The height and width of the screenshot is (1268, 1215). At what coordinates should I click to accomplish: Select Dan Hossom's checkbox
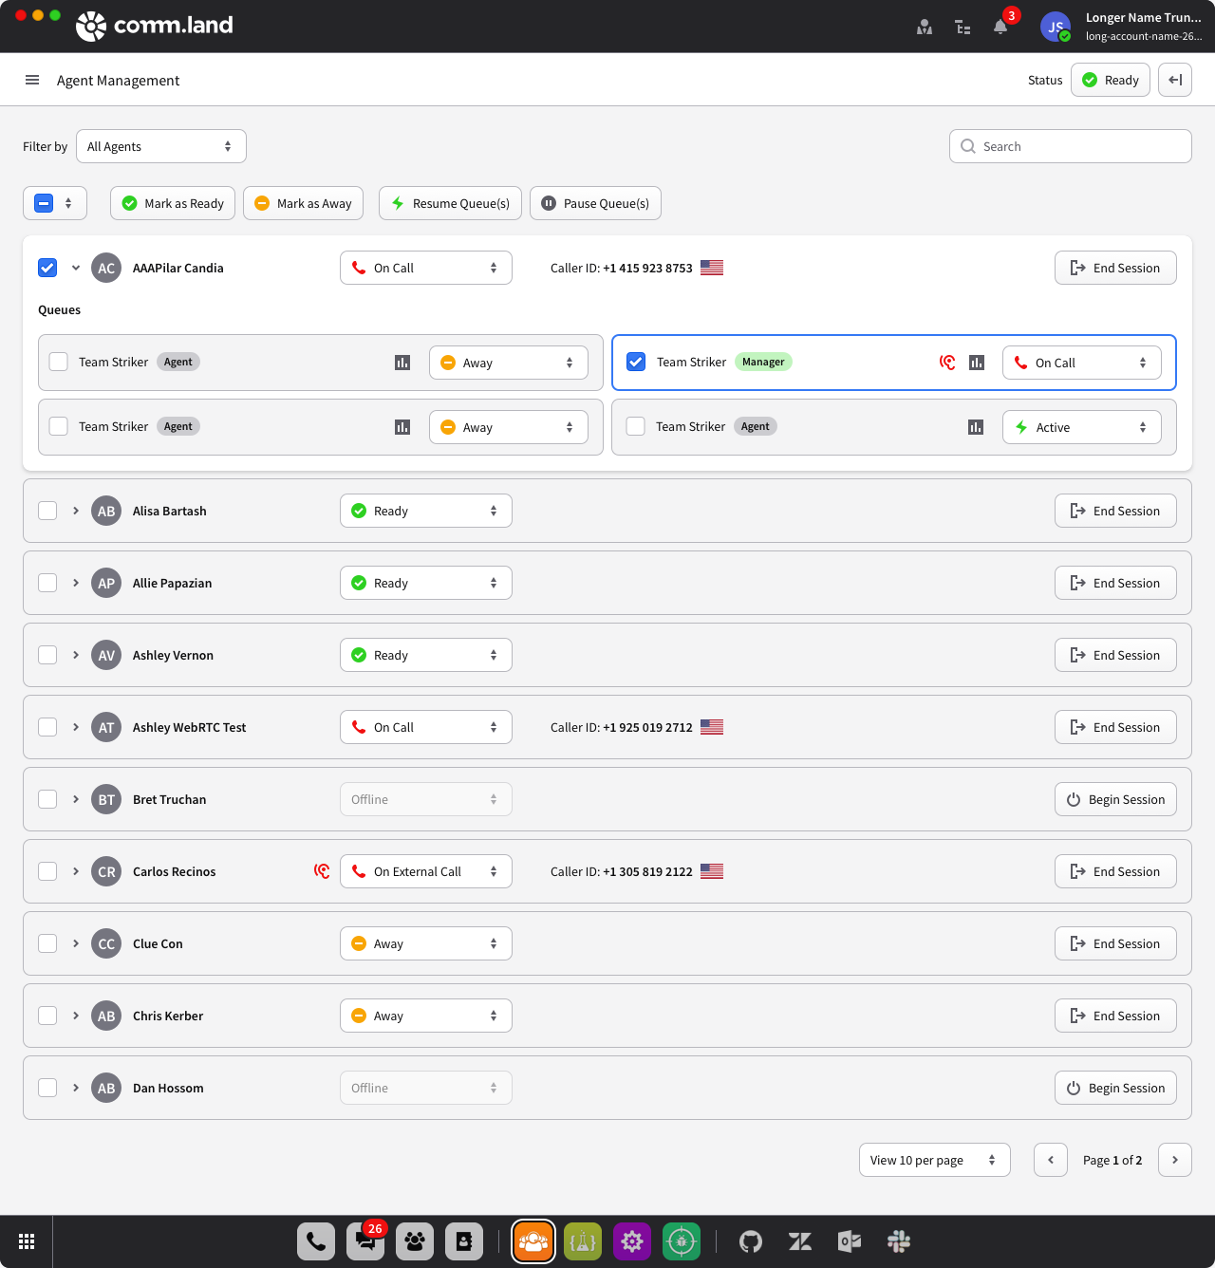(47, 1088)
